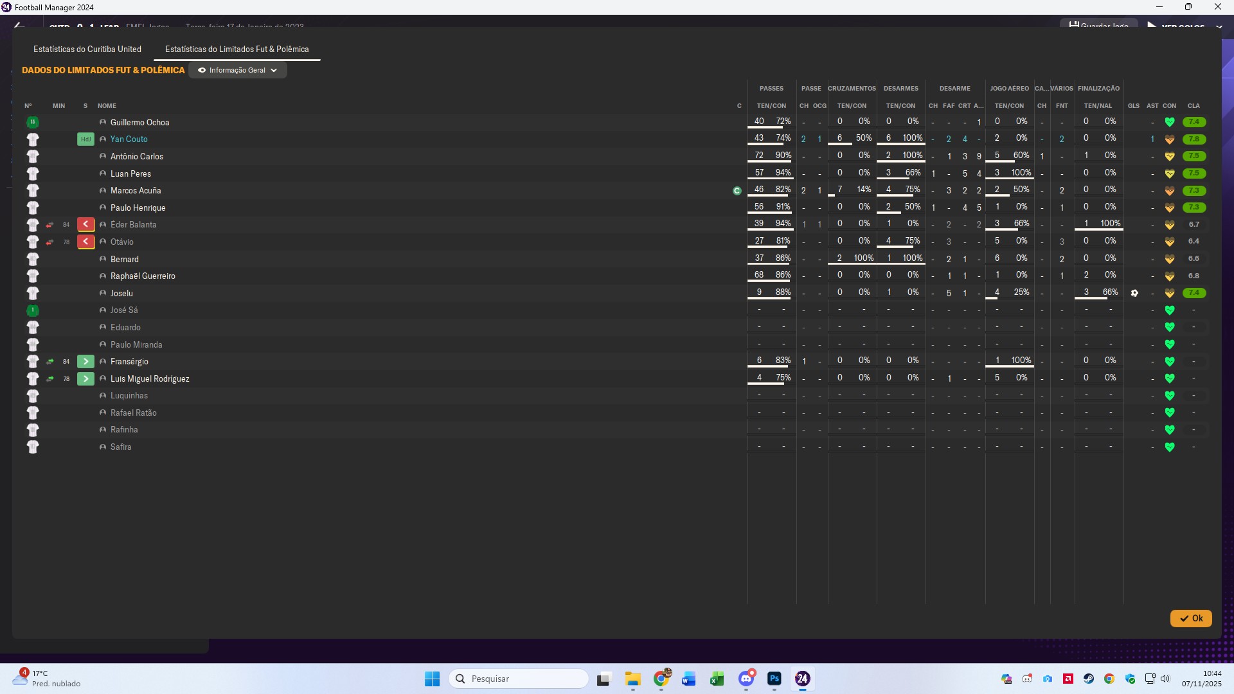Image resolution: width=1234 pixels, height=694 pixels.
Task: Expand the VER GOLOS dropdown chevron
Action: pyautogui.click(x=1219, y=27)
